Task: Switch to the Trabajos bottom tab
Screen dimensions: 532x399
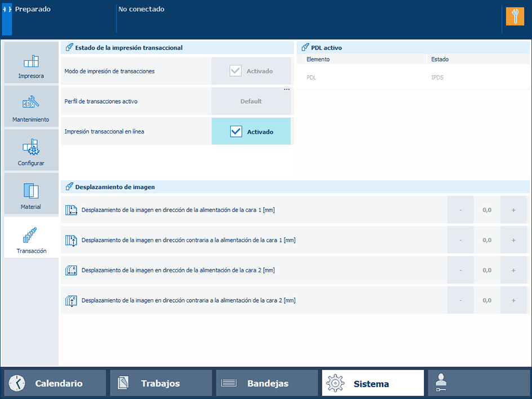Action: [161, 383]
